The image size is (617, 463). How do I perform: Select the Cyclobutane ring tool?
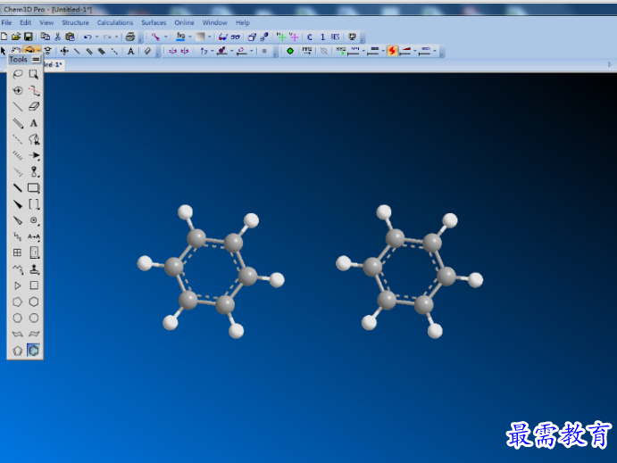pyautogui.click(x=34, y=285)
